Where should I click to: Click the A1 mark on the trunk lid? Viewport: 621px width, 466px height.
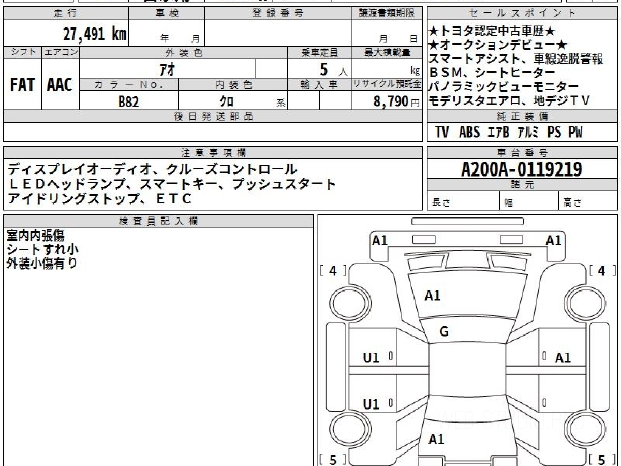click(x=436, y=440)
